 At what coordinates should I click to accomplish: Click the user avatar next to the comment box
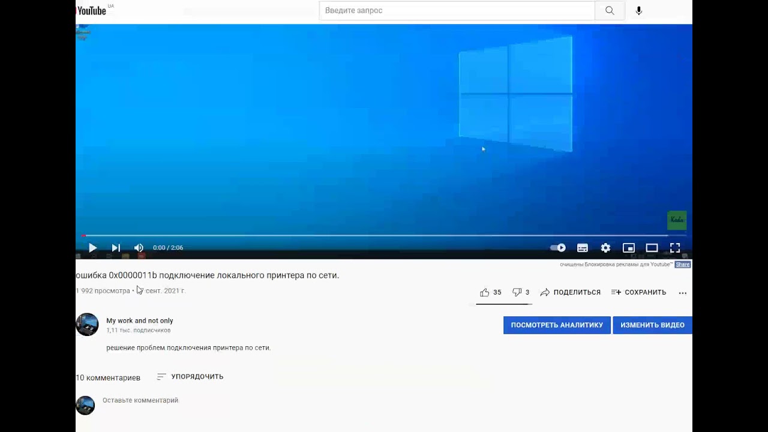coord(85,406)
